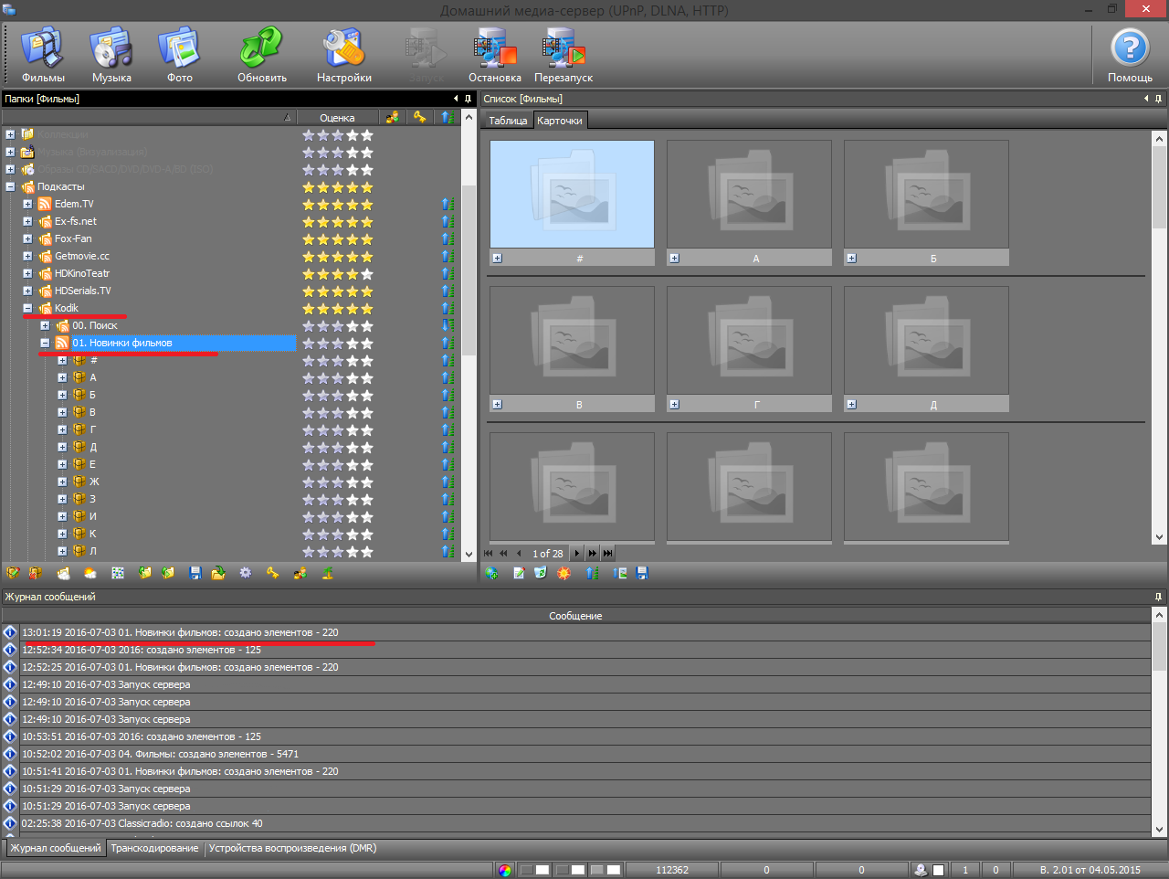Switch to the Таблица tab
The image size is (1169, 879).
tap(508, 121)
